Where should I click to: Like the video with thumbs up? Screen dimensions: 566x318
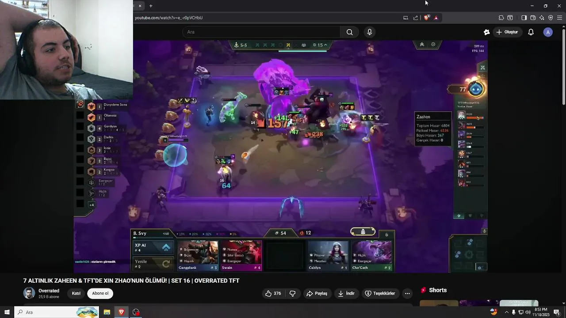point(273,293)
